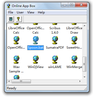Click the highlighted Spoon.bat label
Image resolution: width=93 pixels, height=97 pixels.
36,48
